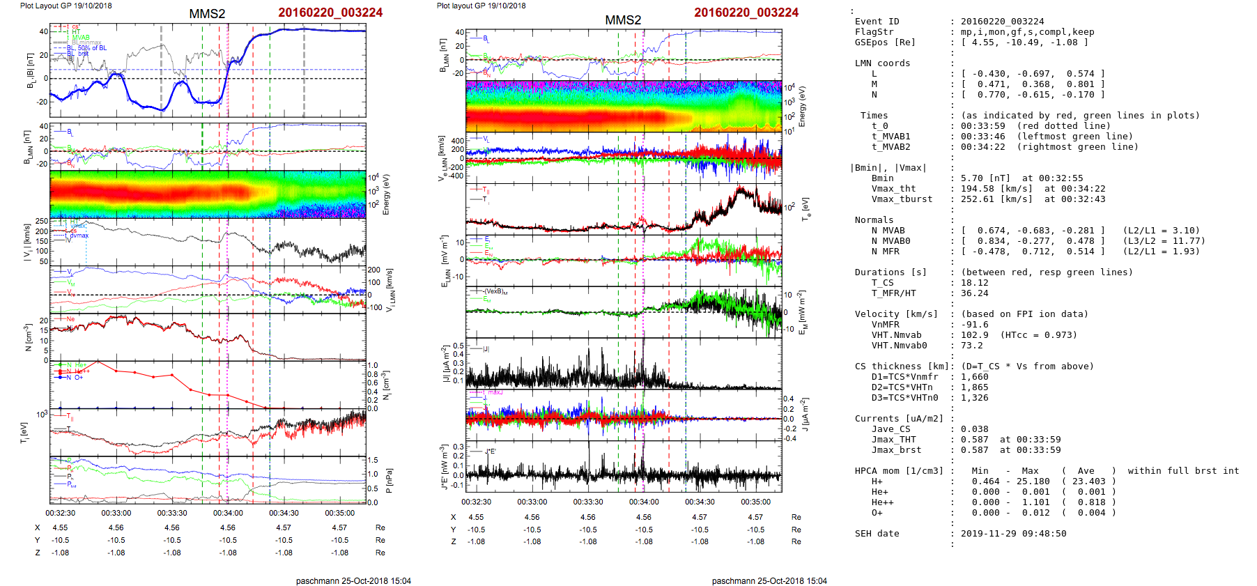
Task: Click the Jmax_brst row label
Action: pos(896,450)
